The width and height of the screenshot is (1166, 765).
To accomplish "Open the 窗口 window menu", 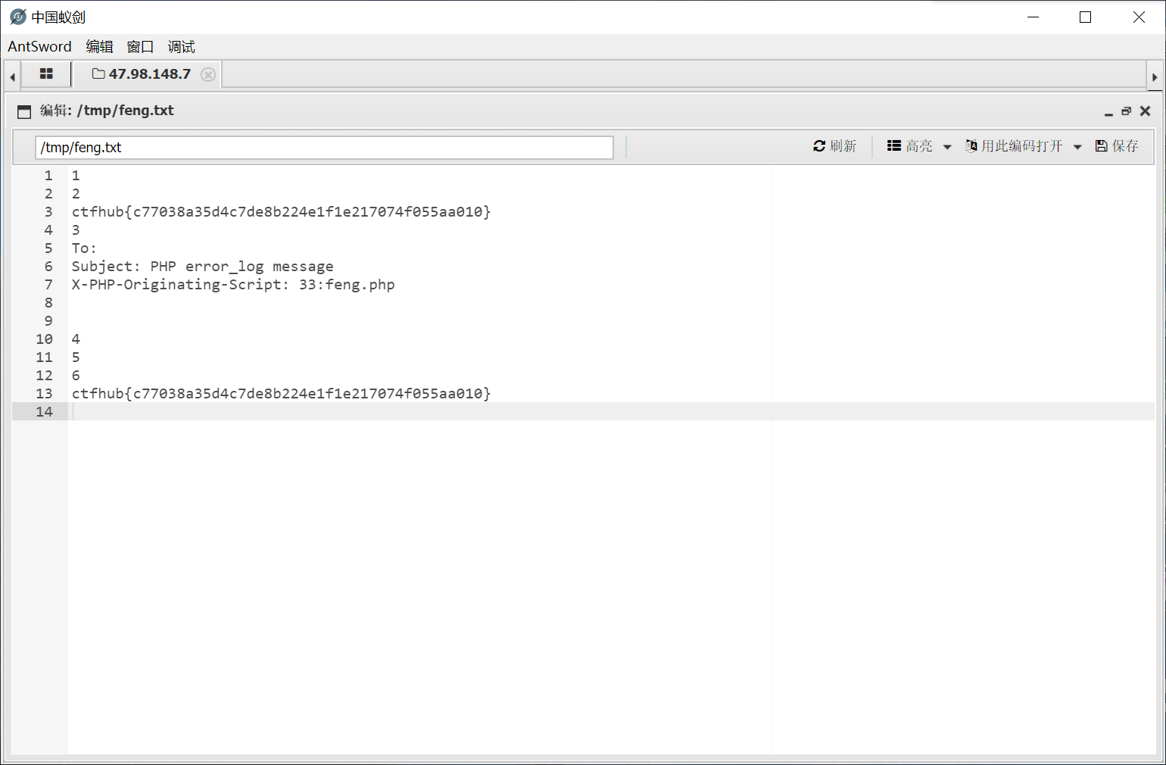I will (140, 46).
